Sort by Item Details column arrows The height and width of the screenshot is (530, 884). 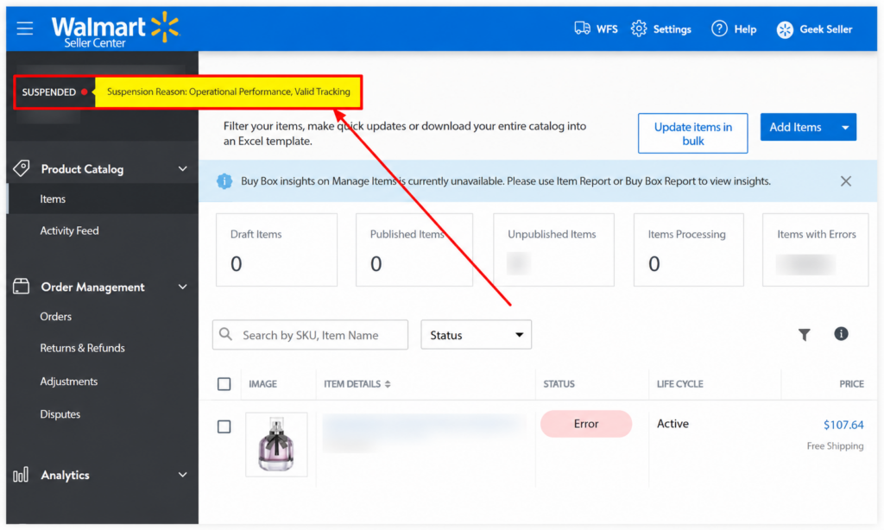pos(388,384)
